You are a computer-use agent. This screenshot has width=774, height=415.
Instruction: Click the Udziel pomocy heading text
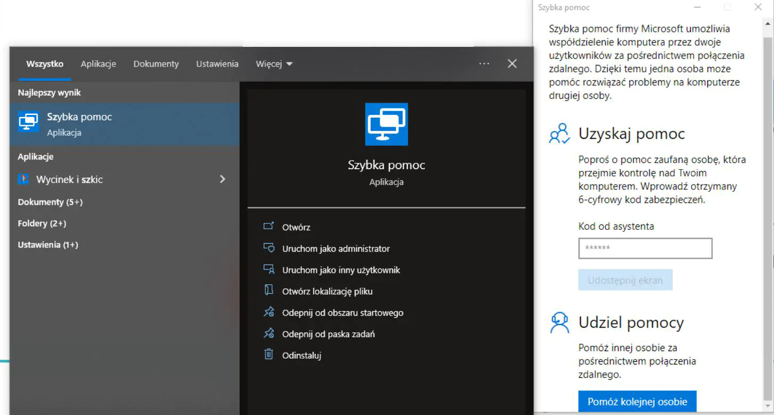coord(631,323)
